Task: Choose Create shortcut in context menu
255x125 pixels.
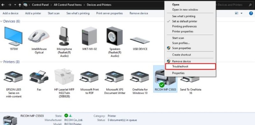Action: click(x=190, y=55)
